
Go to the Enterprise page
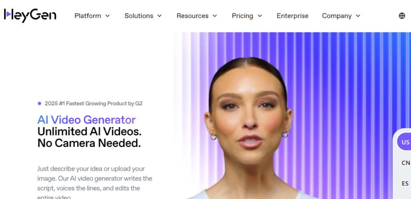293,16
